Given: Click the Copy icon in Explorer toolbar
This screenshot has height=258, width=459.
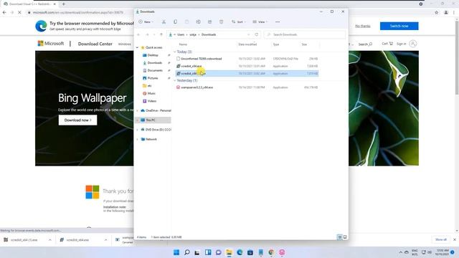Looking at the screenshot, I should click(x=175, y=22).
